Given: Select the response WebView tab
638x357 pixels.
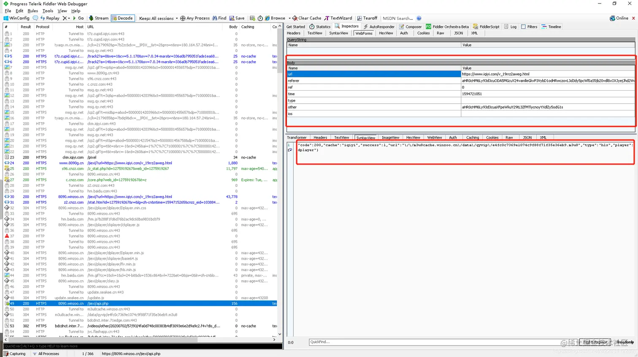Looking at the screenshot, I should [434, 137].
